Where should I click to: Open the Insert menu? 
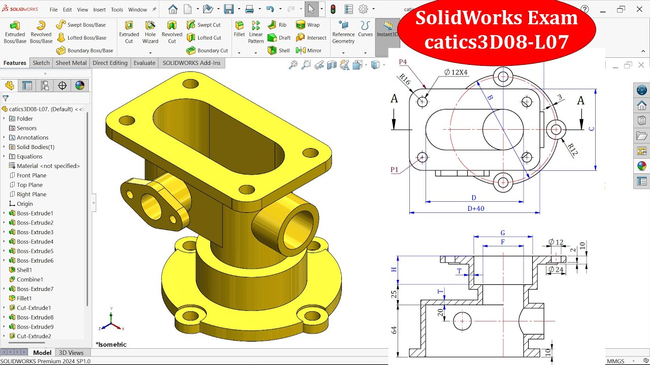click(x=100, y=10)
